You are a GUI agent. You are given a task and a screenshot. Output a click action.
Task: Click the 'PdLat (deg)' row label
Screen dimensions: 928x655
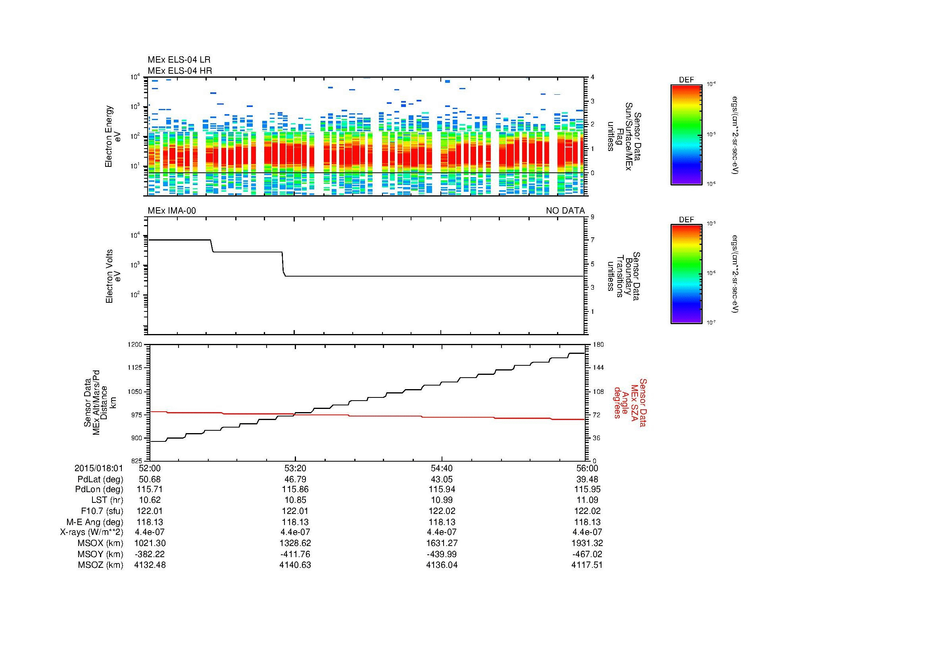click(100, 479)
